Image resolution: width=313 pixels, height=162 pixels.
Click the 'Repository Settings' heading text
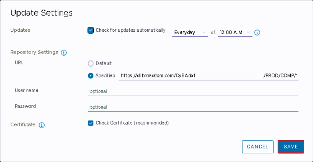click(34, 52)
